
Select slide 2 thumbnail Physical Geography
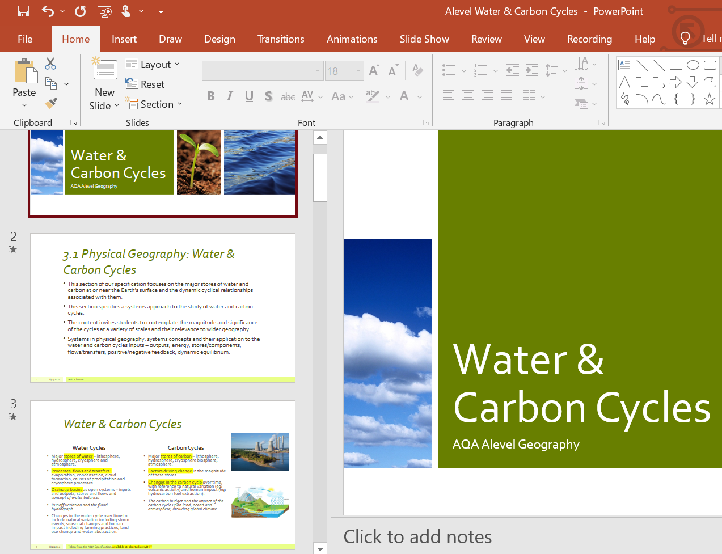163,308
